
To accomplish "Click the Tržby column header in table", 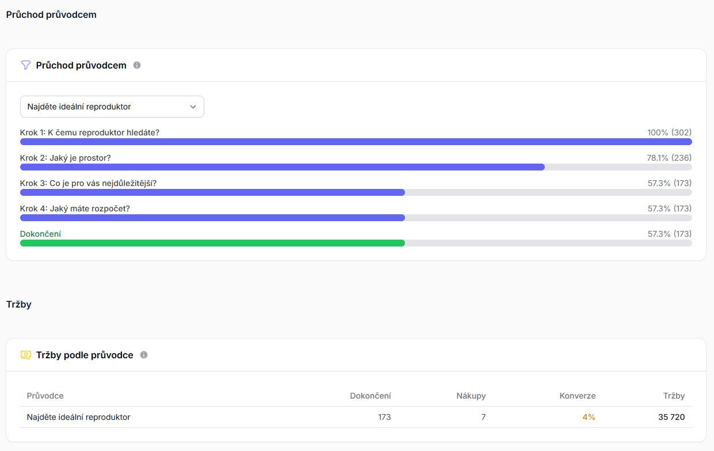I will pyautogui.click(x=674, y=396).
